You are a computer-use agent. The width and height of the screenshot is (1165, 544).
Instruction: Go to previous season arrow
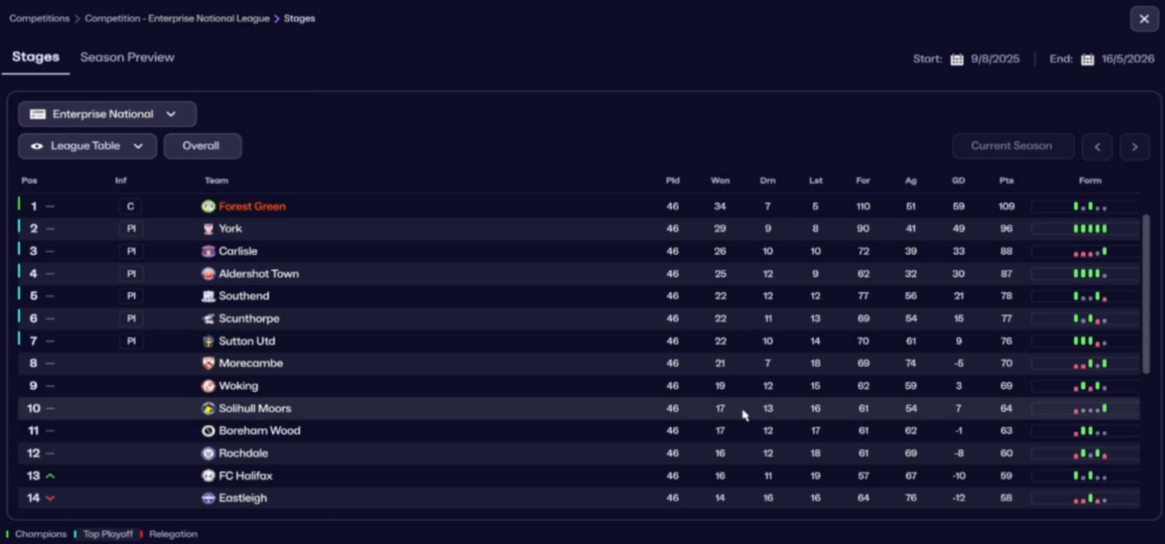click(x=1097, y=146)
